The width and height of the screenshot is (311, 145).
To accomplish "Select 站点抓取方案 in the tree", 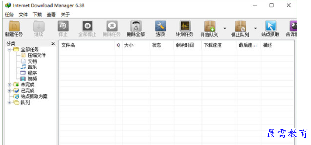I will [30, 97].
